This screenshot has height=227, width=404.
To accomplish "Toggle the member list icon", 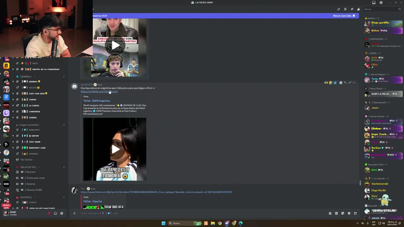I will click(x=358, y=9).
